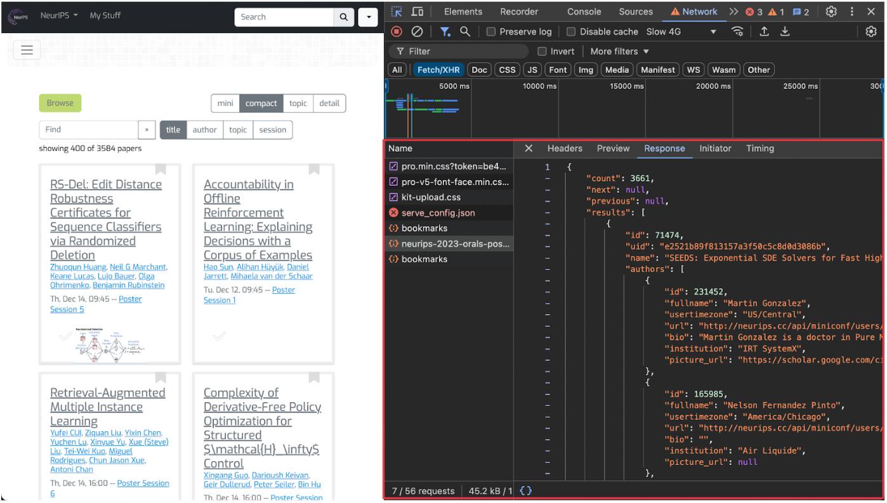
Task: Switch to mini view
Action: click(x=225, y=103)
